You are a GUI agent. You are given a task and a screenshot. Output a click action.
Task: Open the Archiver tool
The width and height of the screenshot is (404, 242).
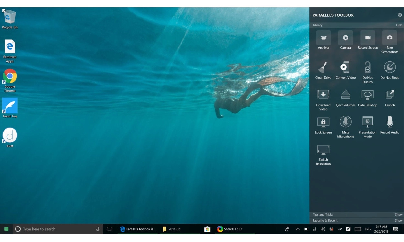point(323,38)
